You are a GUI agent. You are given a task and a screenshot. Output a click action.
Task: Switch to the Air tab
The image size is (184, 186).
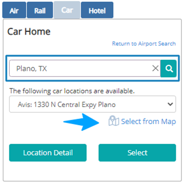pyautogui.click(x=14, y=10)
